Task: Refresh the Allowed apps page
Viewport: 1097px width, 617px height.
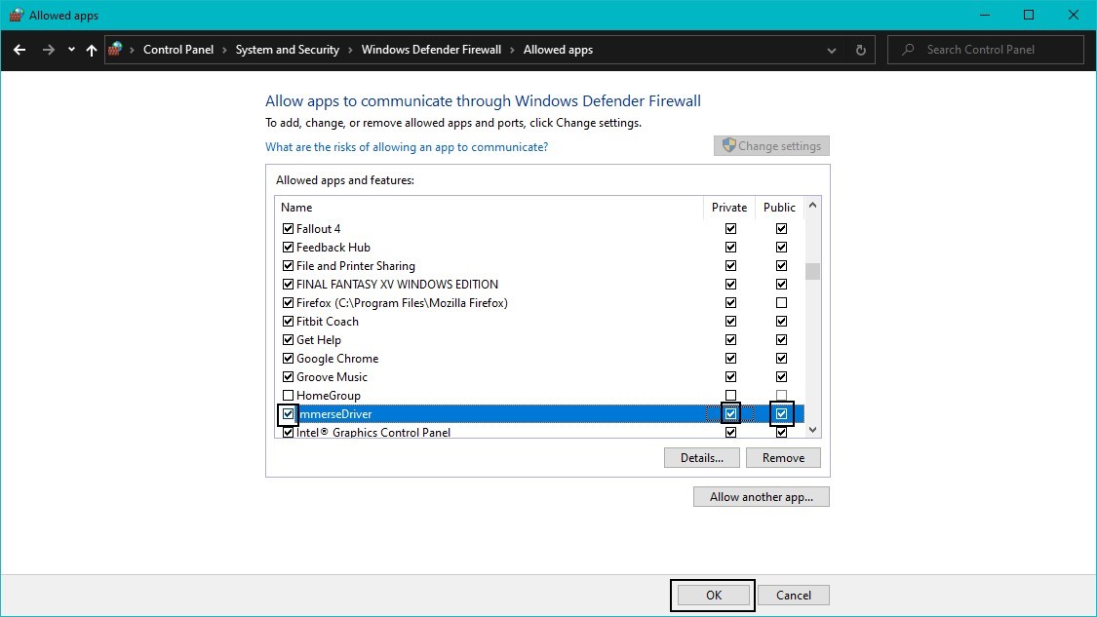Action: (x=860, y=50)
